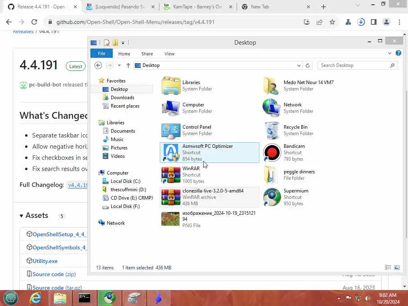408x306 pixels.
Task: Click the Releases breadcrumb link on GitHub
Action: coord(23,31)
